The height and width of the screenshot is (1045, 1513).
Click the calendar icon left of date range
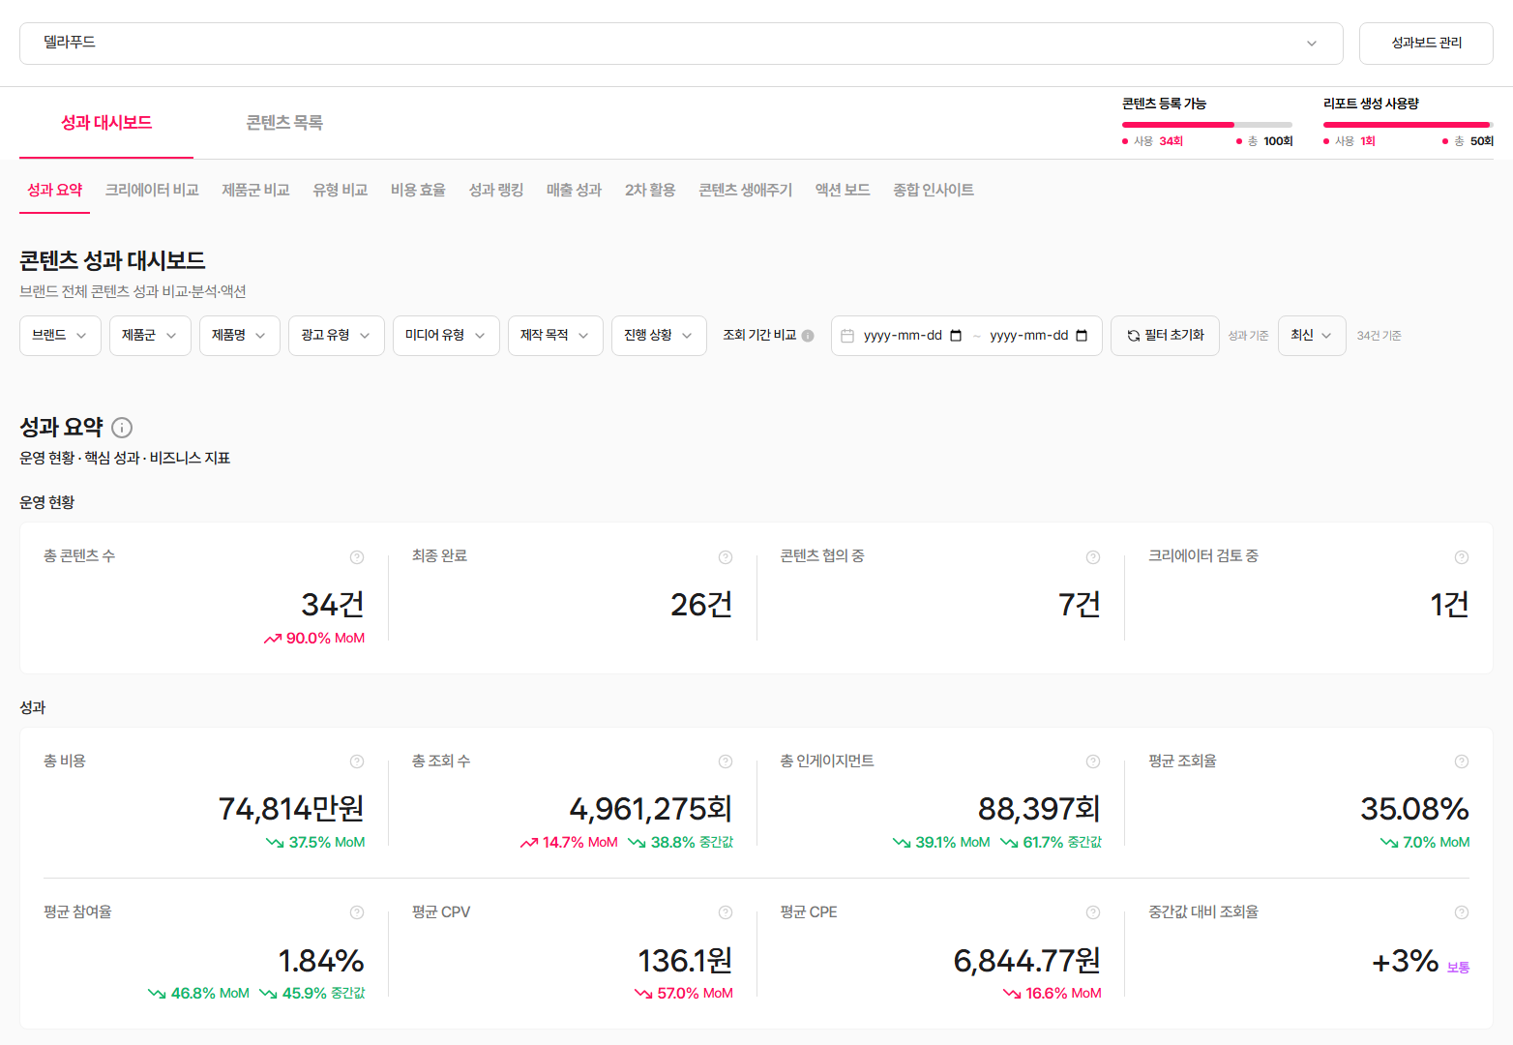[x=847, y=336]
